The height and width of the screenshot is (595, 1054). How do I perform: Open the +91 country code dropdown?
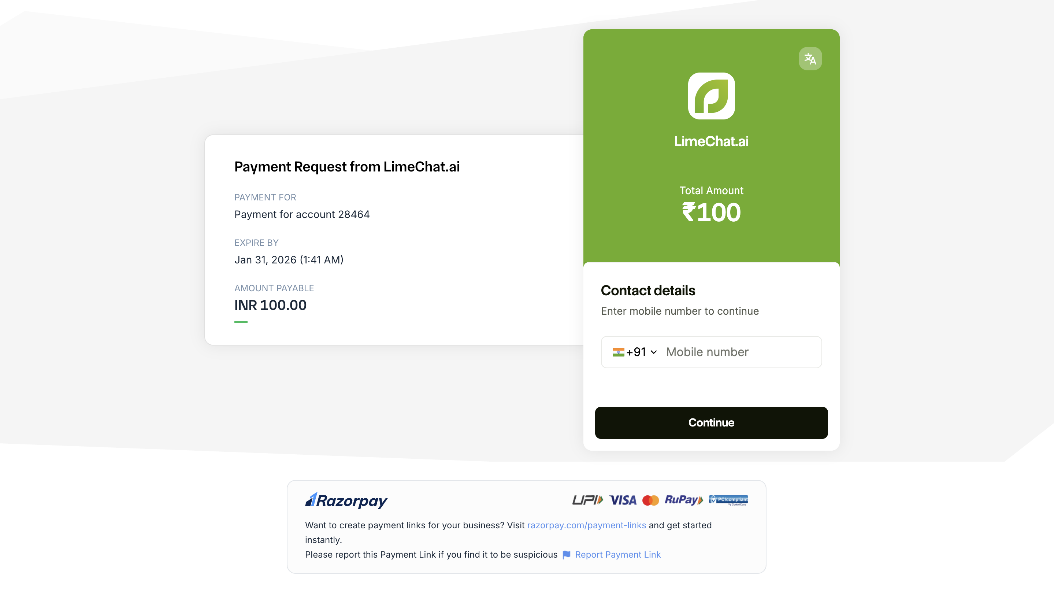(x=641, y=352)
